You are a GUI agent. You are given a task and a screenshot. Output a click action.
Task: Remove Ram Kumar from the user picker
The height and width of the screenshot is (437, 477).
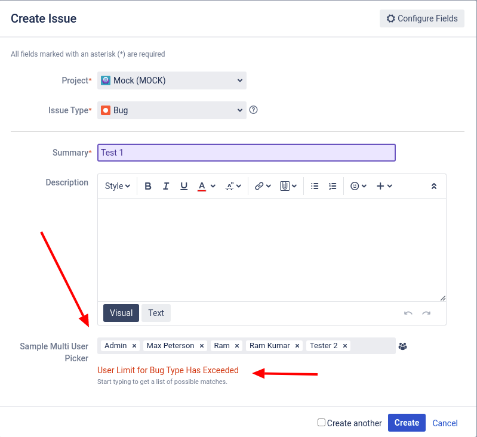pos(297,346)
